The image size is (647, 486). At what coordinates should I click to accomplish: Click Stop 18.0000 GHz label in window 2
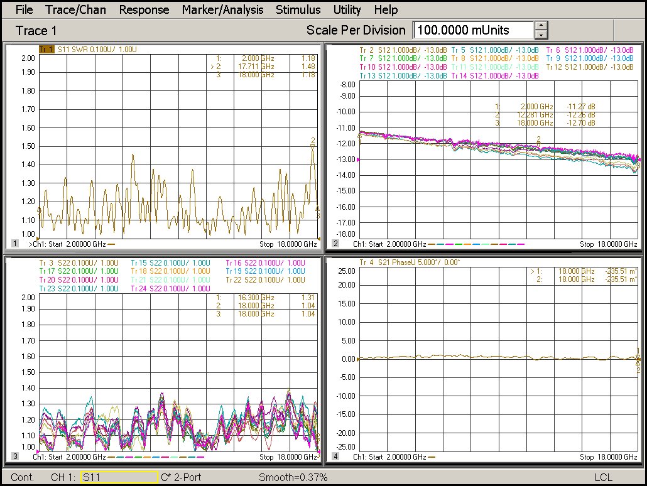click(x=608, y=244)
